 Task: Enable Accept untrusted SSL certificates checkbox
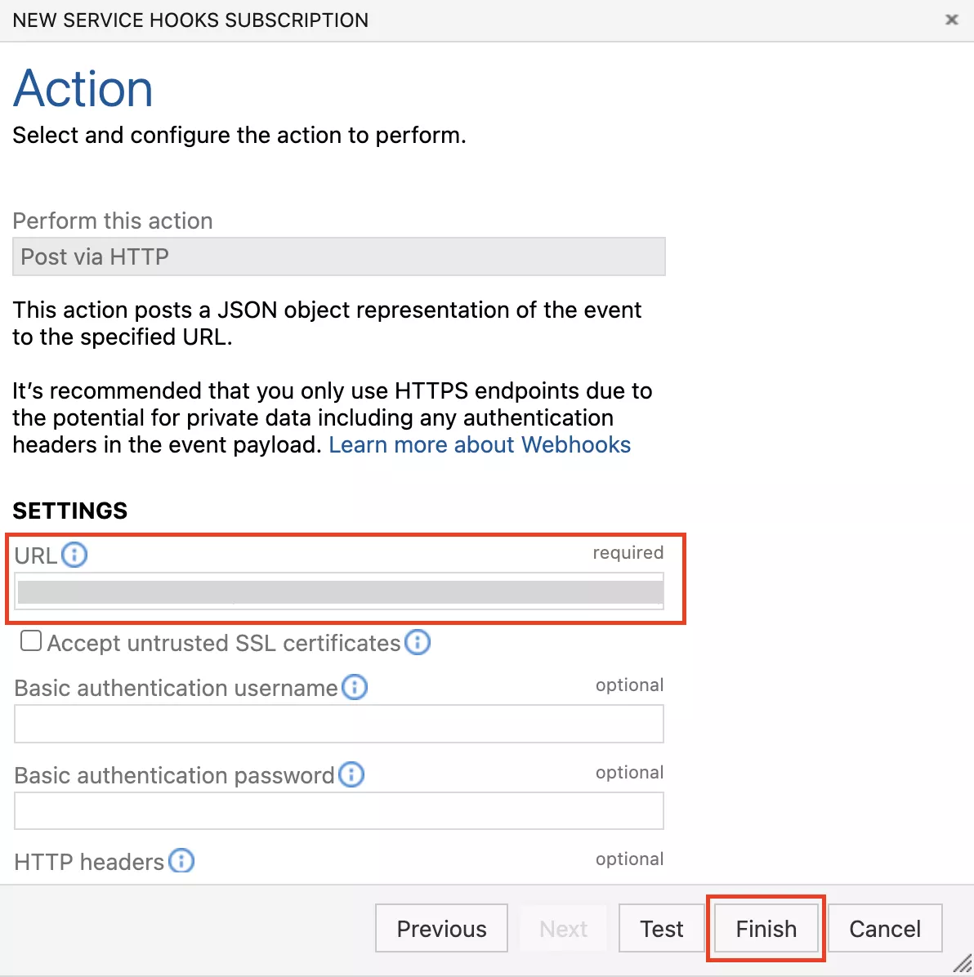point(31,641)
